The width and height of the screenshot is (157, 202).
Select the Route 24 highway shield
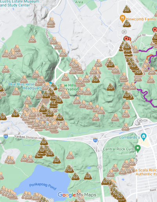click(99, 167)
